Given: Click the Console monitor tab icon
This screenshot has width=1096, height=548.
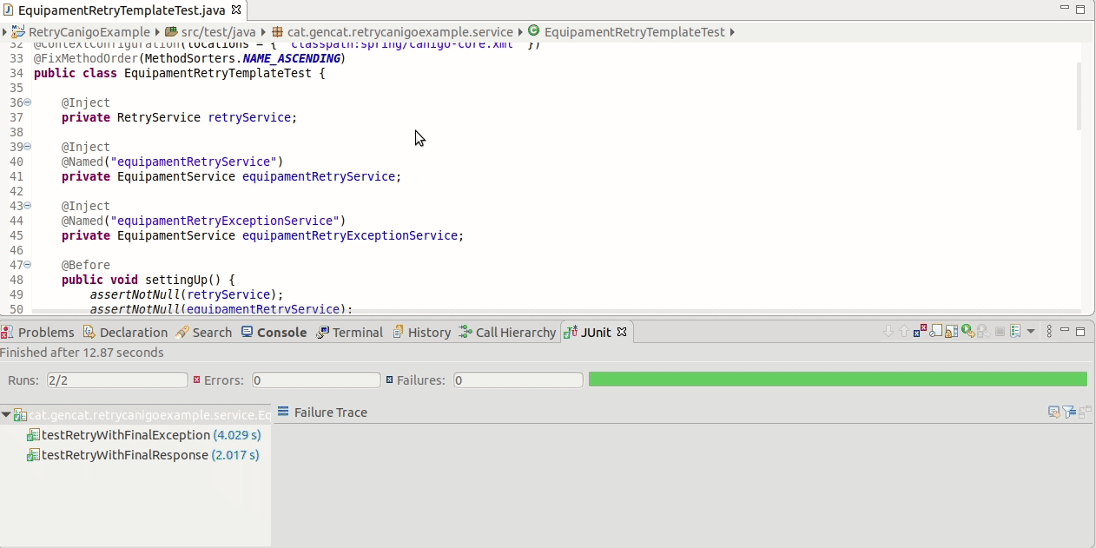Looking at the screenshot, I should [248, 333].
